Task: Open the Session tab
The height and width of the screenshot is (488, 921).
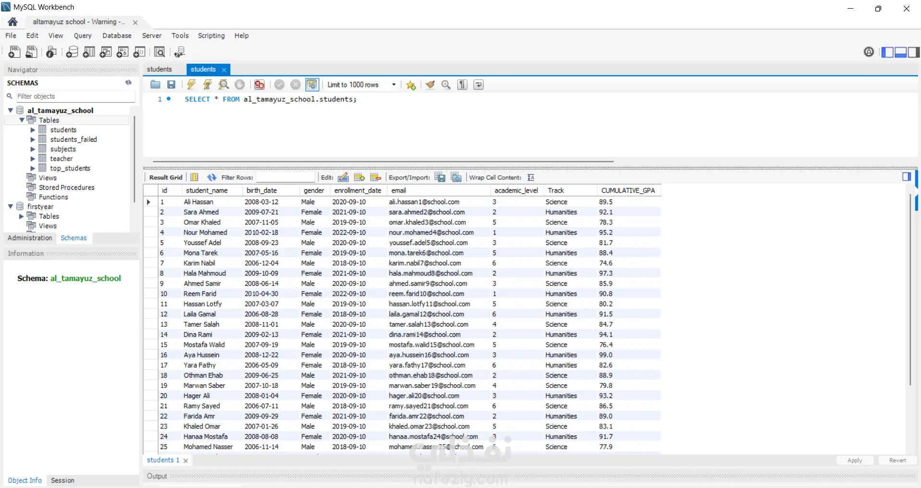Action: (x=62, y=480)
